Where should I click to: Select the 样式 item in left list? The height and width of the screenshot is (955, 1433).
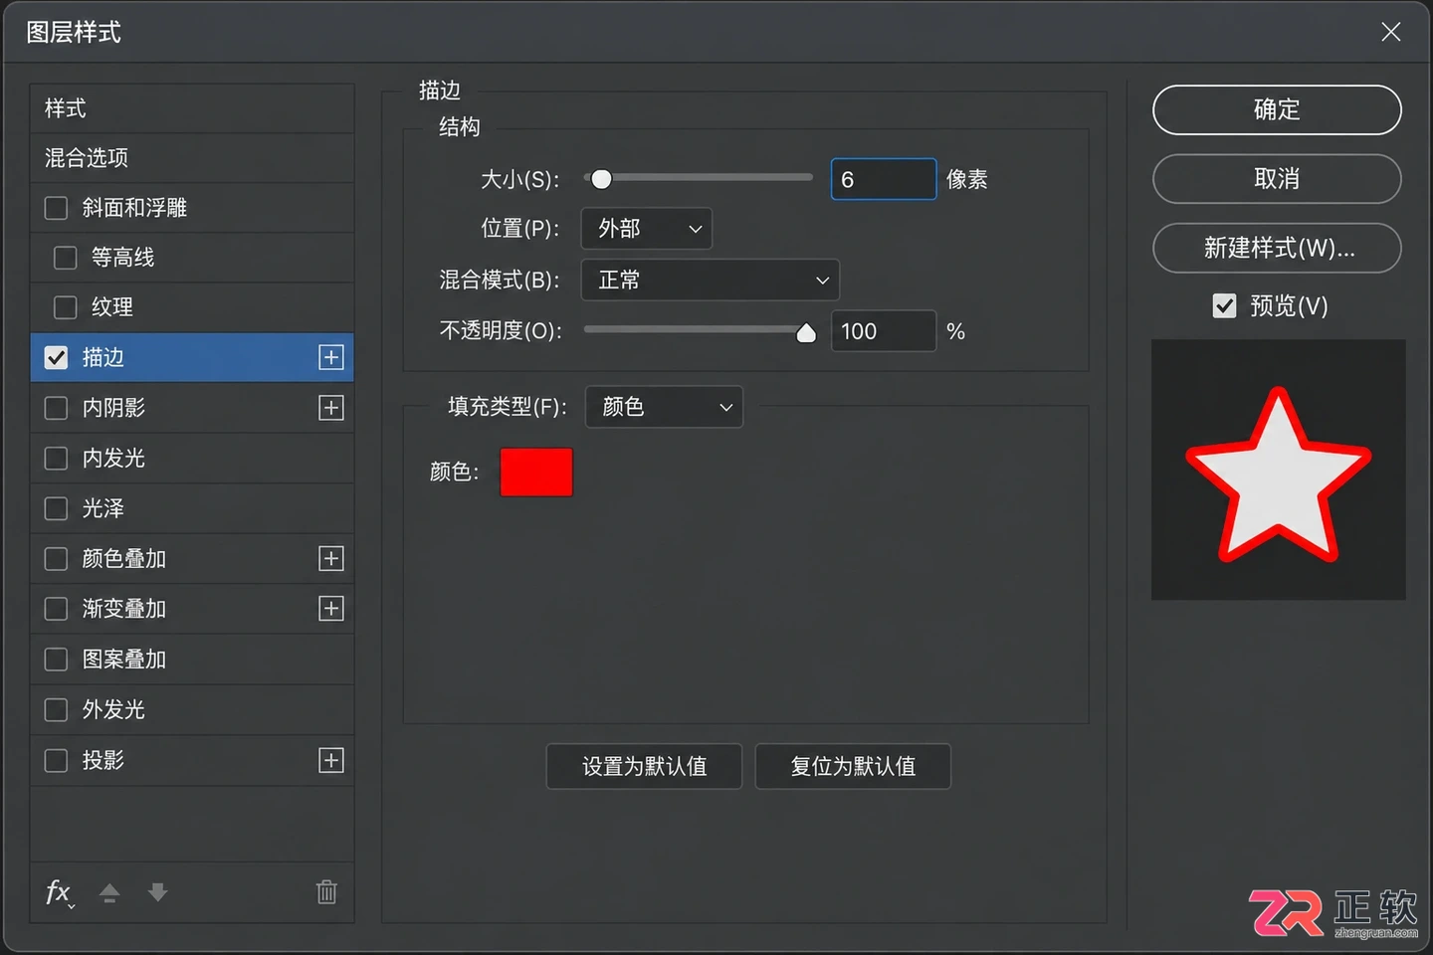pyautogui.click(x=192, y=108)
